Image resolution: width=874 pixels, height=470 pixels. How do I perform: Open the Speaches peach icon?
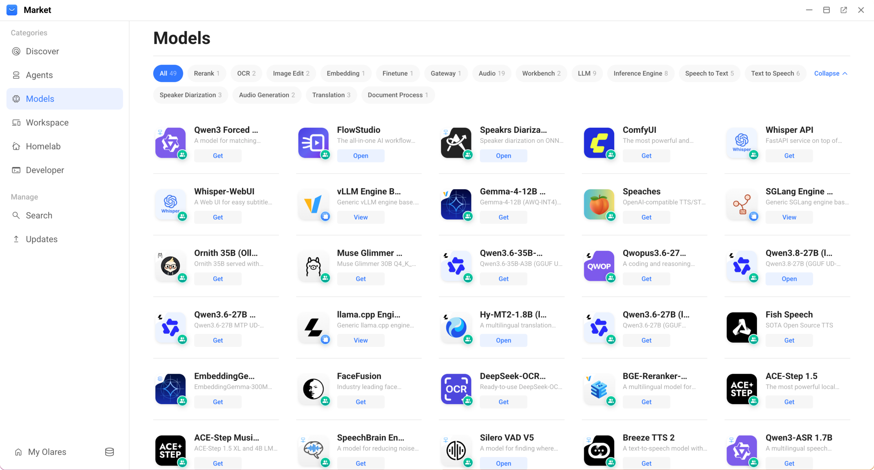pyautogui.click(x=599, y=204)
